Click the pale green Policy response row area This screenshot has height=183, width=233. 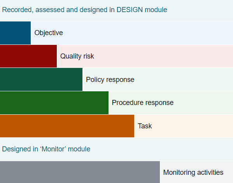coord(158,80)
